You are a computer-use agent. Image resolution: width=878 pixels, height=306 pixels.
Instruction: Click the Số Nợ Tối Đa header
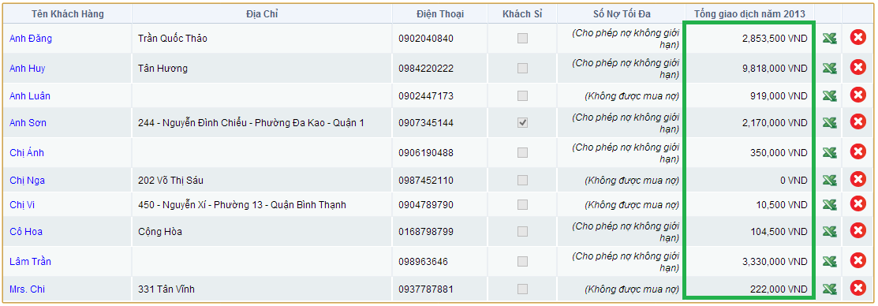[x=621, y=14]
